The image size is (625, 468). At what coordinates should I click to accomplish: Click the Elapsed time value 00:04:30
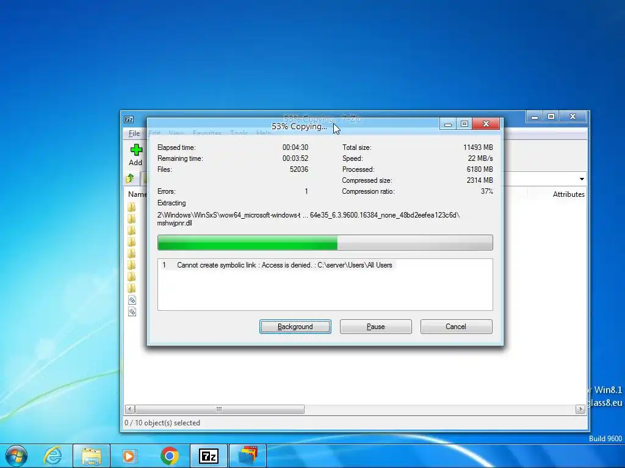click(295, 147)
